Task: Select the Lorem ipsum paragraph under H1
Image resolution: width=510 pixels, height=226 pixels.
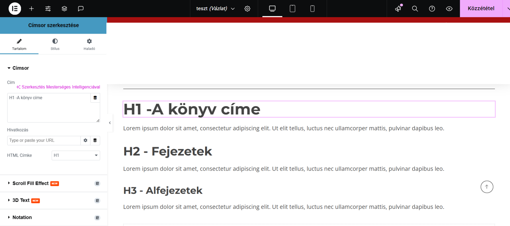Action: coord(284,128)
